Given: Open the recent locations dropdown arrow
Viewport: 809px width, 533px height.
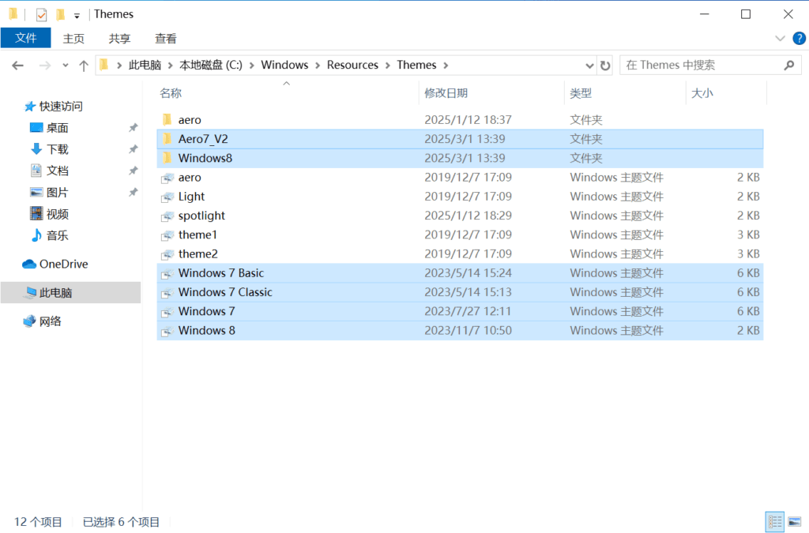Looking at the screenshot, I should (65, 66).
